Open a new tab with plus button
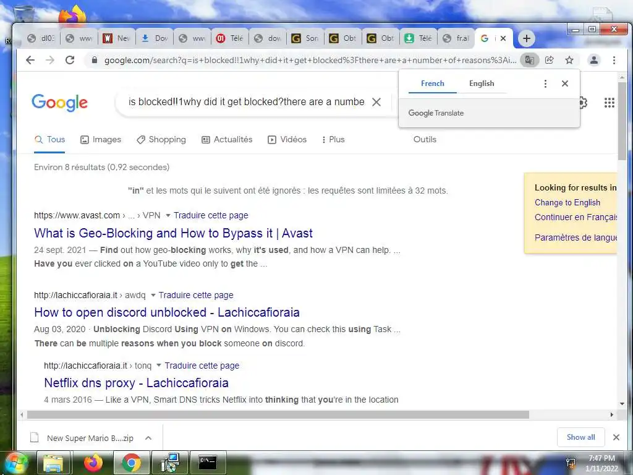The height and width of the screenshot is (475, 633). (x=527, y=38)
